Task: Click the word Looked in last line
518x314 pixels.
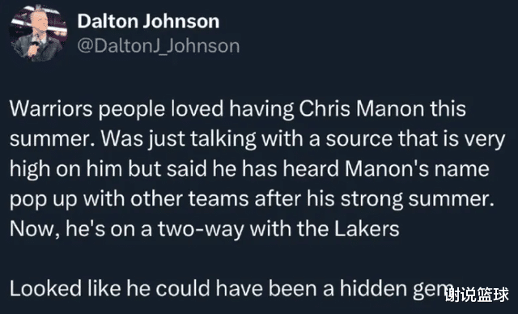Action: point(45,289)
